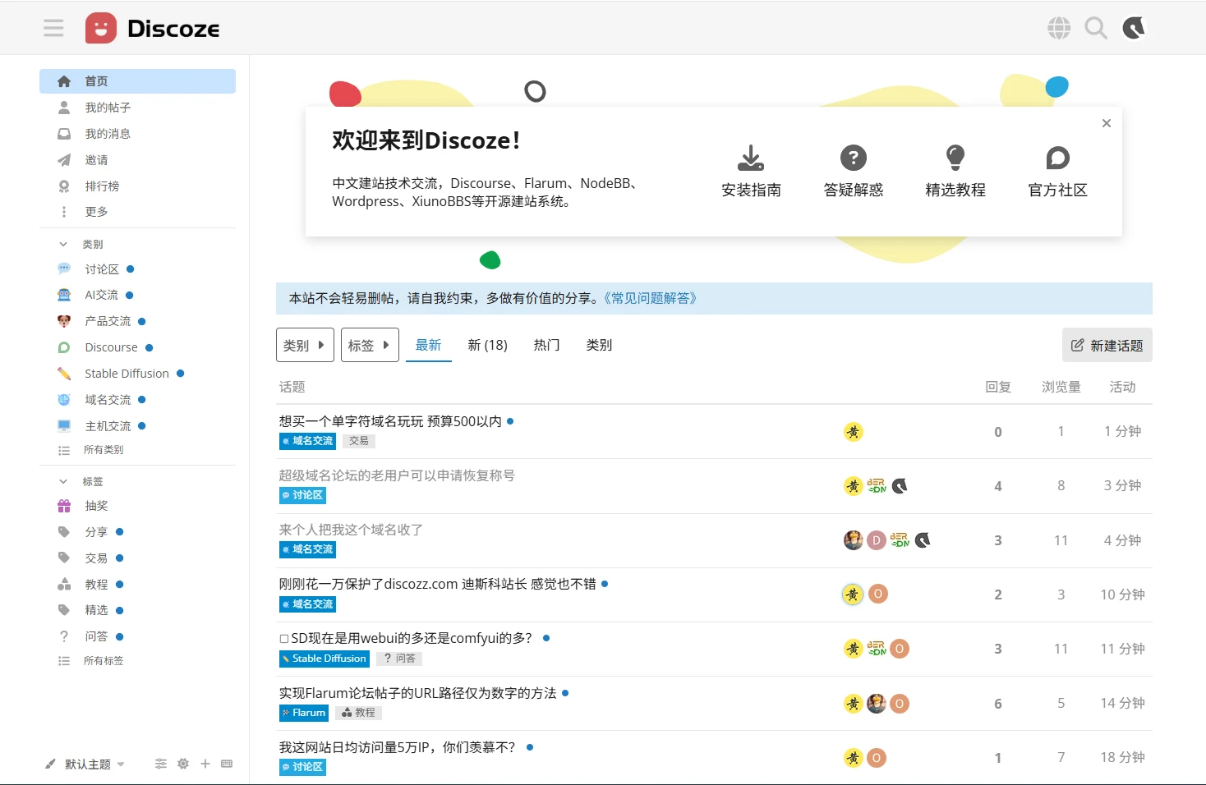Screen dimensions: 1206x785
Task: Open the keyboard shortcuts icon at bottom left
Action: coord(227,764)
